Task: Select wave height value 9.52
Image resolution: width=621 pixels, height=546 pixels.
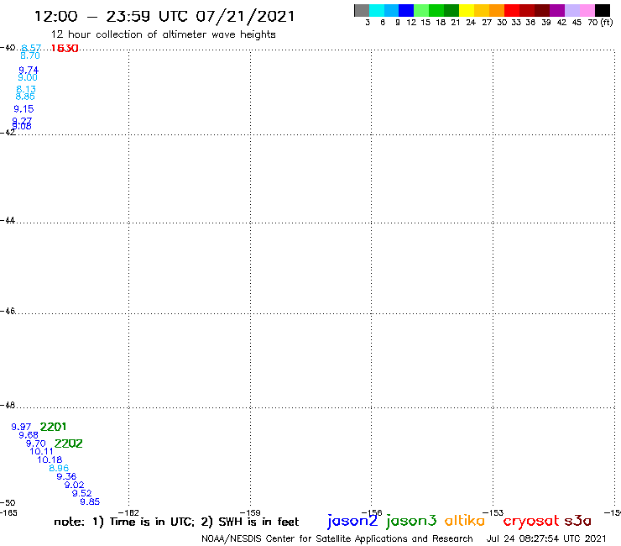Action: tap(81, 493)
